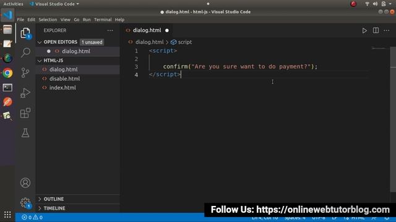
Task: Open the Search view in activity bar
Action: (x=25, y=52)
